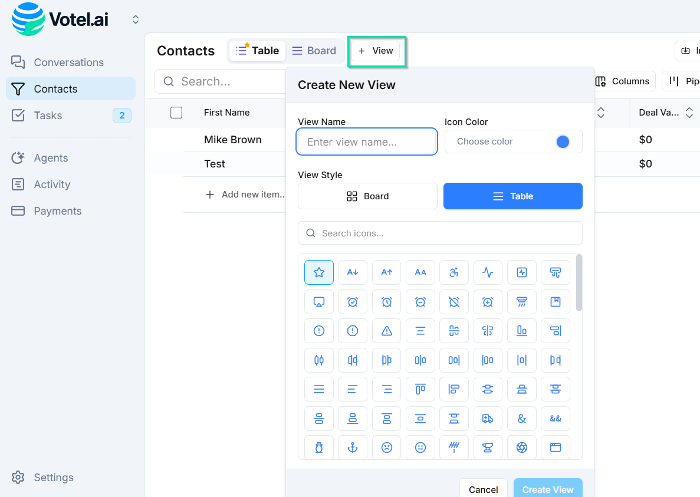Select the aperture icon
Screen dimensions: 700x497
pos(522,447)
